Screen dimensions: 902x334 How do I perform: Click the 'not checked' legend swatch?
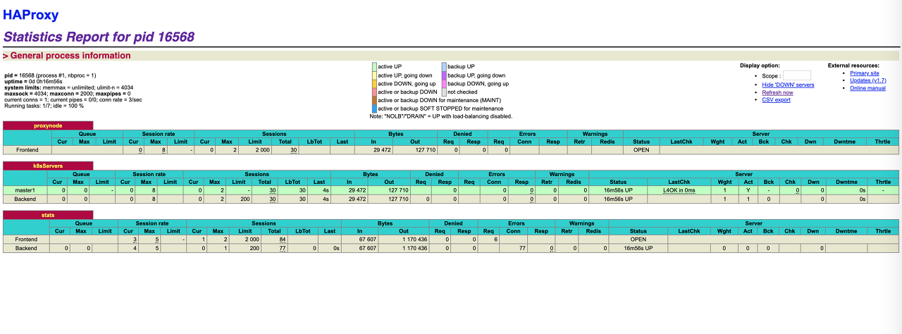click(444, 92)
